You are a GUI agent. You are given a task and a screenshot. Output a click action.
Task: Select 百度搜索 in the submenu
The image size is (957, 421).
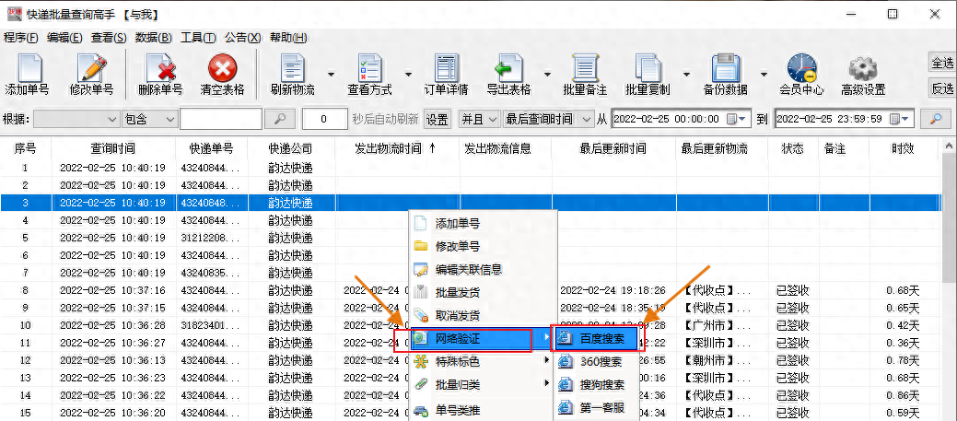[602, 339]
